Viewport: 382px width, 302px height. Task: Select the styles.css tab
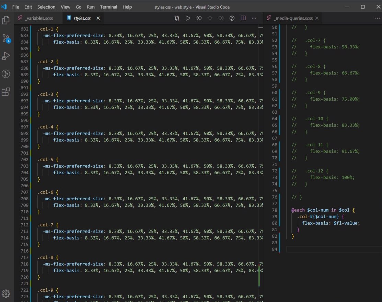coord(82,18)
